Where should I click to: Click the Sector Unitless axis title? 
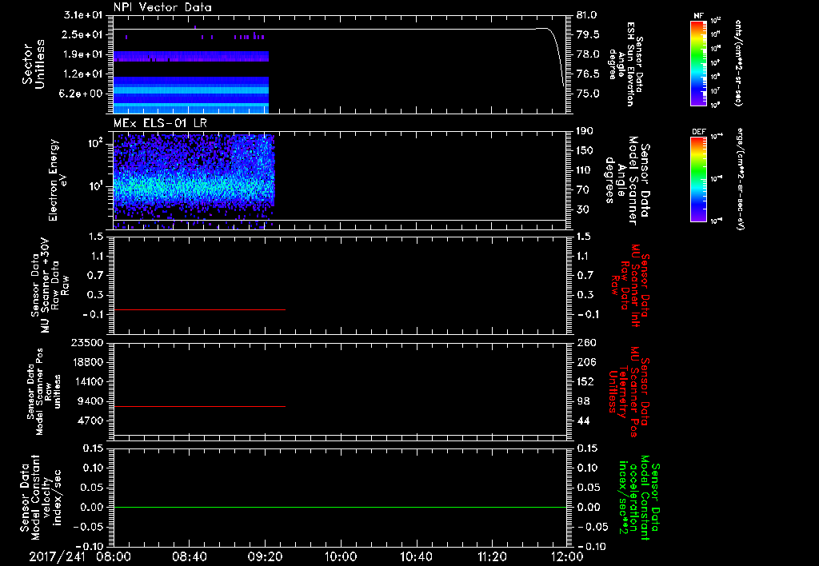(x=34, y=64)
